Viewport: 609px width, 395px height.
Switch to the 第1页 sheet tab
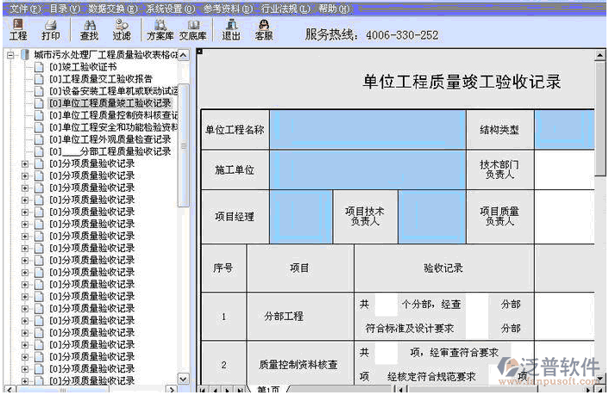pos(269,390)
